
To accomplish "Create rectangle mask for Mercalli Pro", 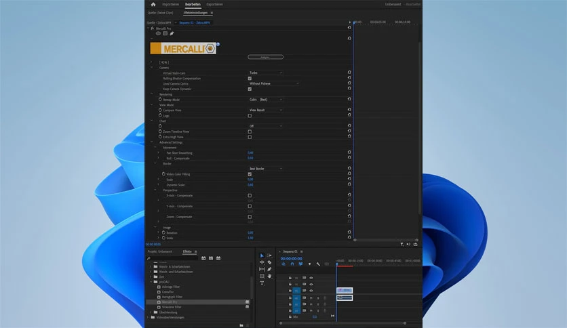I will 165,33.
